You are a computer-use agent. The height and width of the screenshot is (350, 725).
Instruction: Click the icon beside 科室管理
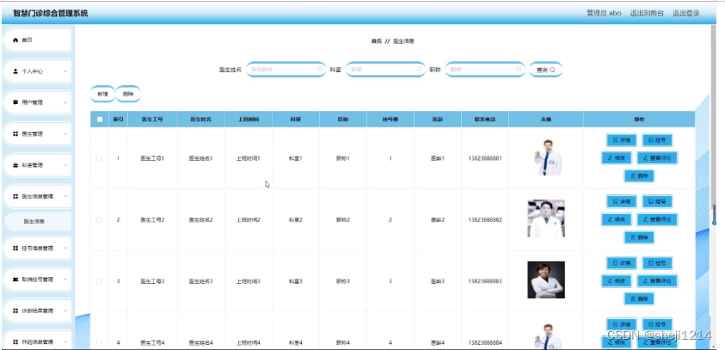[15, 165]
